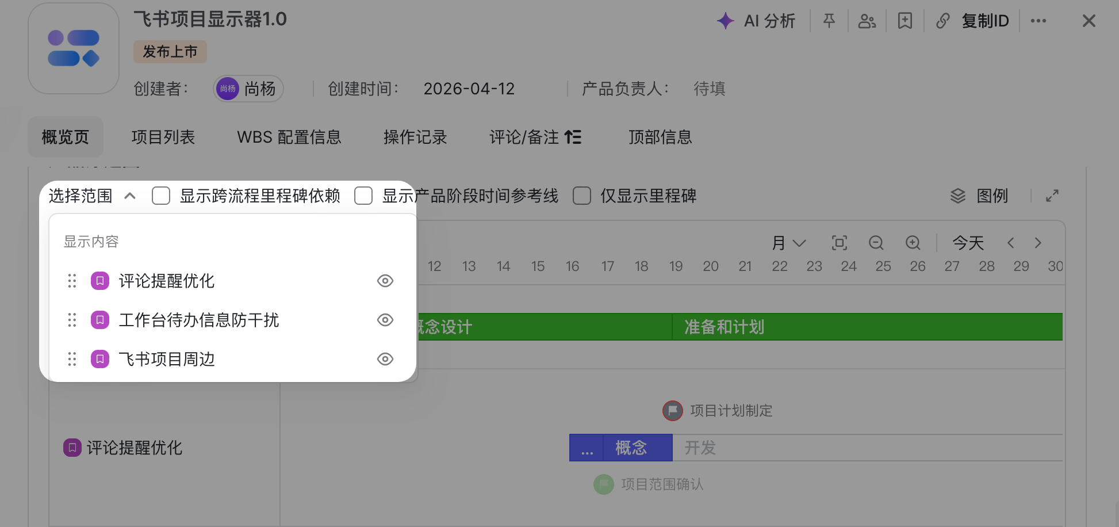
Task: Expand Gantt chart to fullscreen
Action: click(1052, 196)
